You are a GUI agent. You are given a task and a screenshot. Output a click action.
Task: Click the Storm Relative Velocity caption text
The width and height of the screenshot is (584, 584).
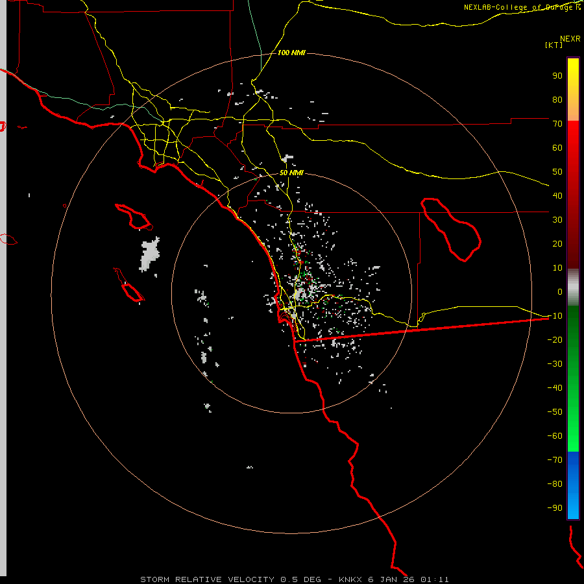click(294, 579)
